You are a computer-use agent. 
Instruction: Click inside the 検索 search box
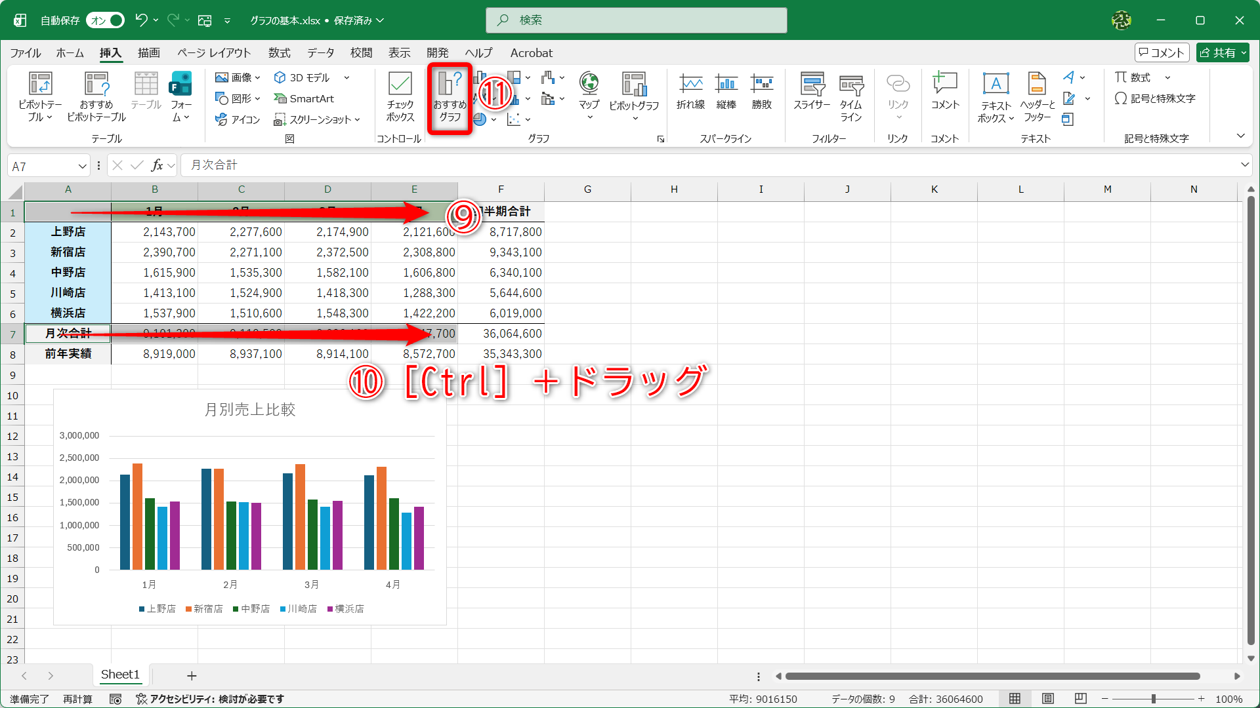click(636, 20)
